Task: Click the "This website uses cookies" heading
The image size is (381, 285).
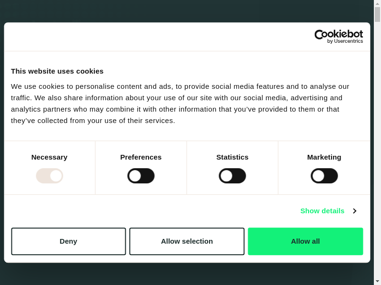Action: [57, 71]
